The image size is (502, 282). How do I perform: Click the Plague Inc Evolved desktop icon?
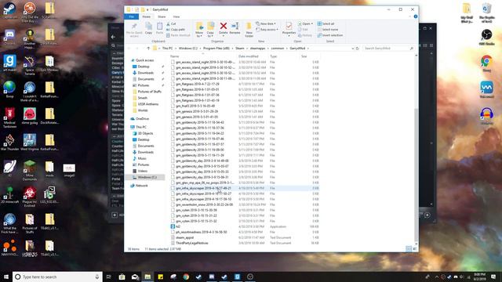[x=30, y=195]
